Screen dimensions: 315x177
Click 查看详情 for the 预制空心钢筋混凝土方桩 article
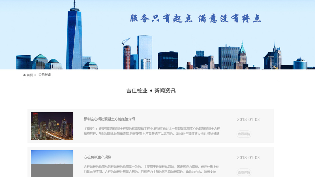coord(244,134)
